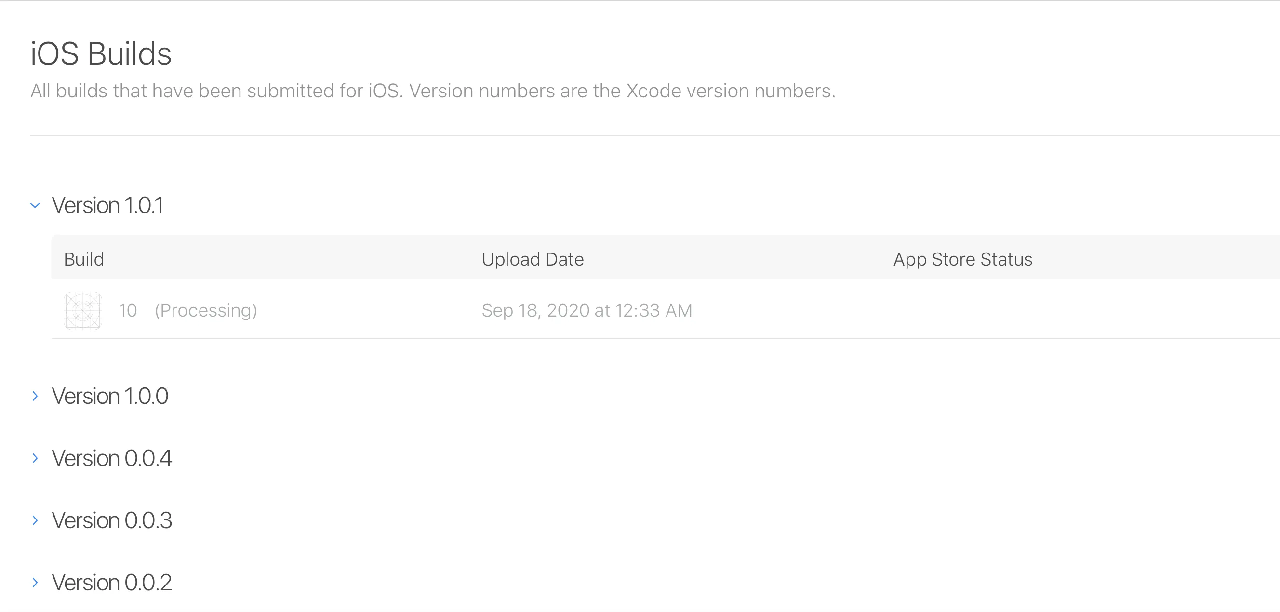Click the builds description subtitle text
Image resolution: width=1280 pixels, height=612 pixels.
[x=432, y=91]
